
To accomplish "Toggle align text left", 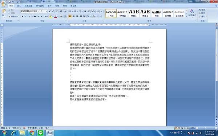I will pos(70,16).
